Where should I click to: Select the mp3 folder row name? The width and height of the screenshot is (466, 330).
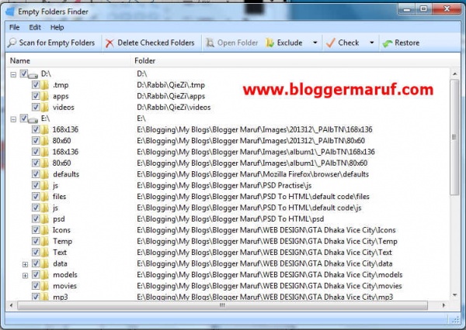click(x=61, y=297)
